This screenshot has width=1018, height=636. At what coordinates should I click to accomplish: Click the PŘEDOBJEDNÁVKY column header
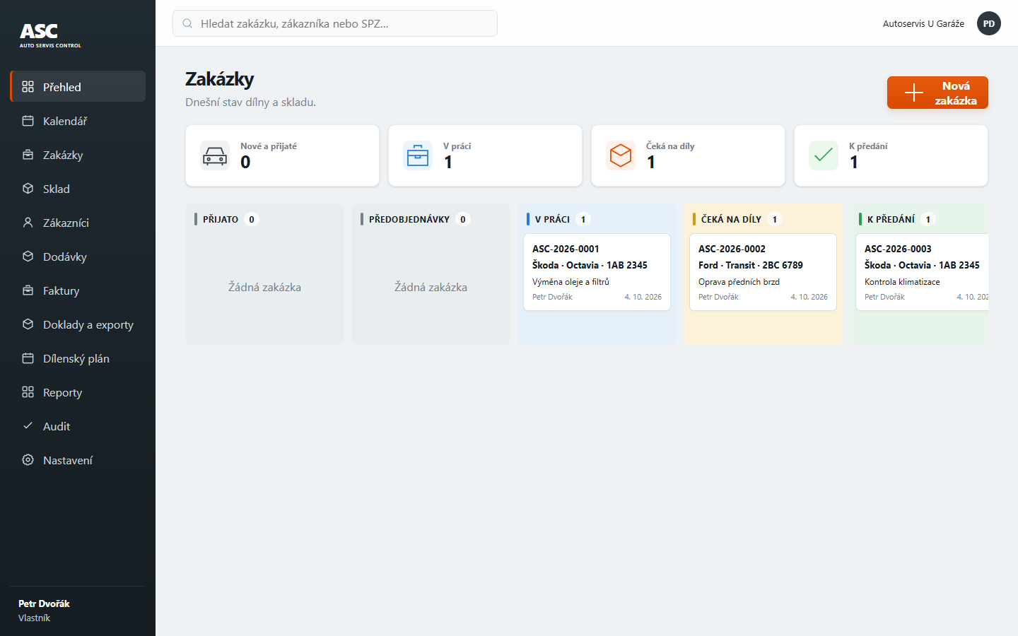(x=409, y=219)
